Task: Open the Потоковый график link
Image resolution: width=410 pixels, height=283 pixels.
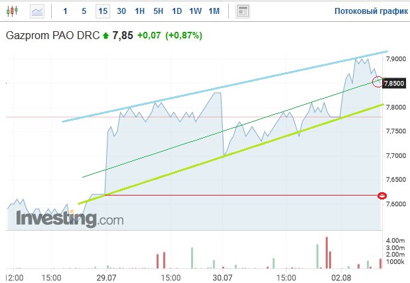Action: coord(372,11)
